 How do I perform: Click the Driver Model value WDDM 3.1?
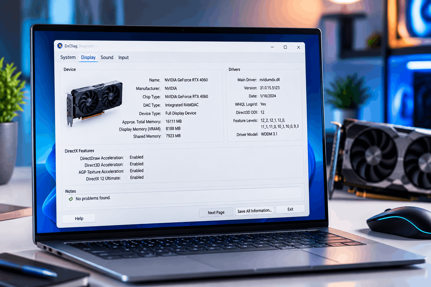[x=269, y=134]
